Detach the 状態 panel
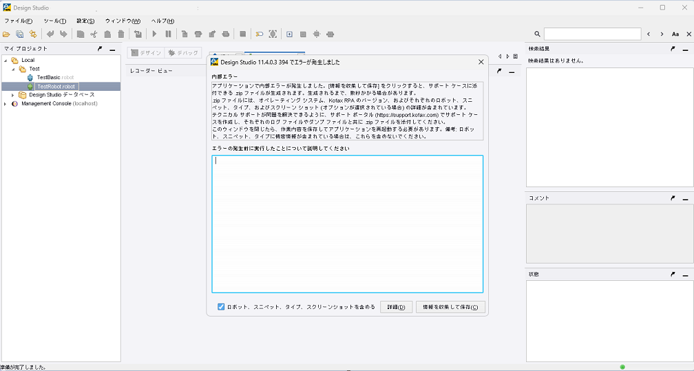Viewport: 694px width, 371px height. [x=673, y=274]
